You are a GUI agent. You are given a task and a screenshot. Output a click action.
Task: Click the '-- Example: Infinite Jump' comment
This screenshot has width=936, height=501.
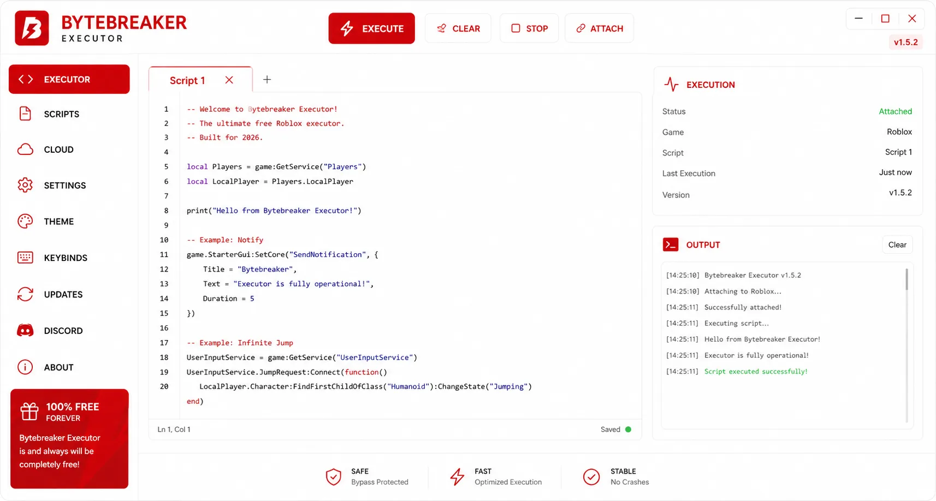tap(240, 343)
